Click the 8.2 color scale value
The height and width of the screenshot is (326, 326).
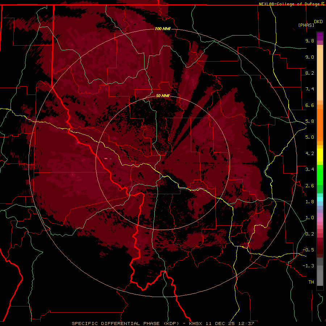(x=310, y=73)
